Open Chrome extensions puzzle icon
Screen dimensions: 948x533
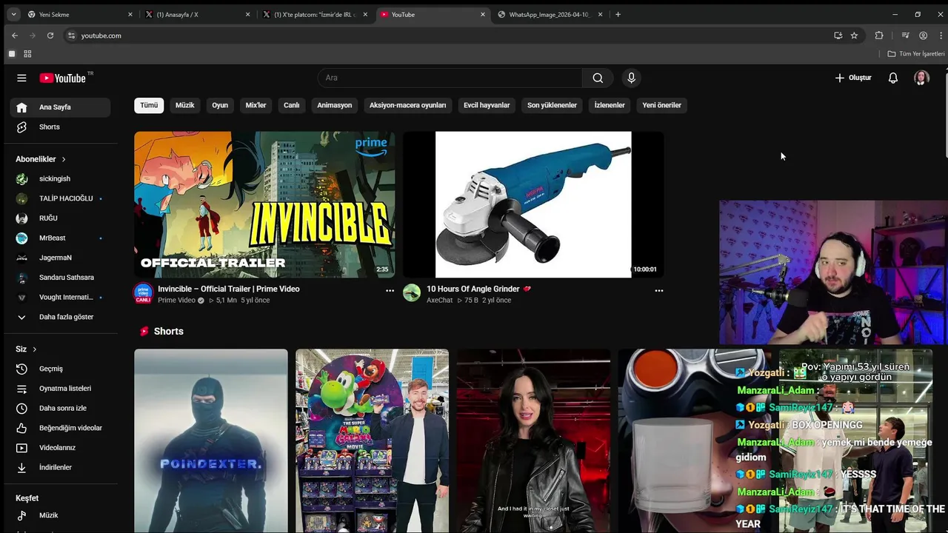[879, 36]
